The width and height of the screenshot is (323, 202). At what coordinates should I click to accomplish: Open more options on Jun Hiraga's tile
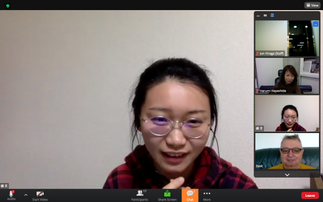pos(316,24)
